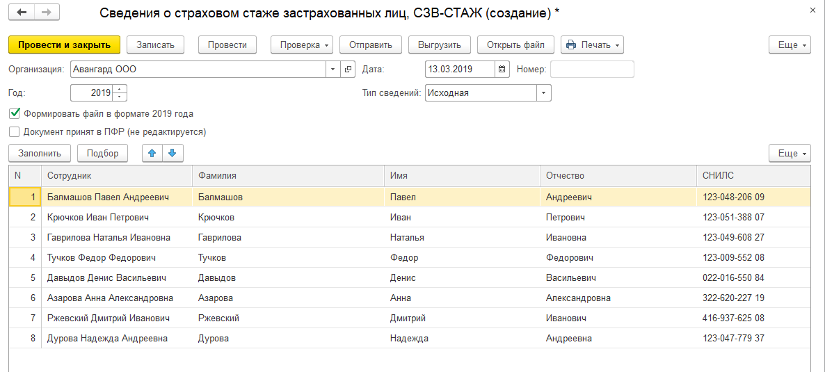Sort by the СНИЛС column header
The image size is (825, 372).
point(751,176)
